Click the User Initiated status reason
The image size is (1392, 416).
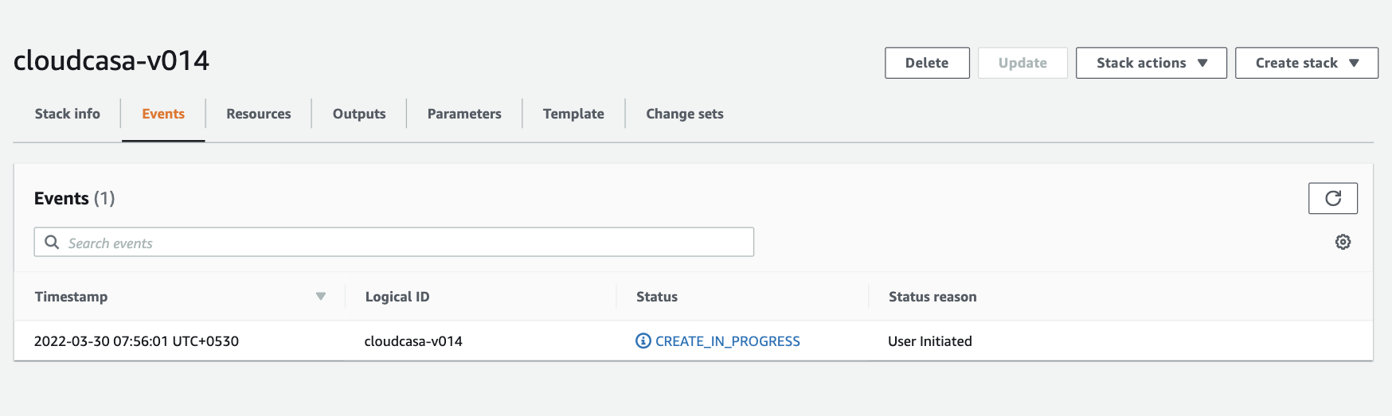[x=930, y=341]
